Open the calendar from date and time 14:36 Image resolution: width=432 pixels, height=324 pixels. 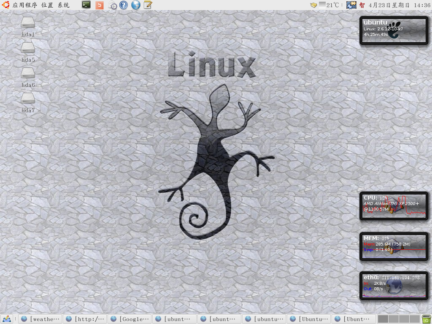coord(400,5)
